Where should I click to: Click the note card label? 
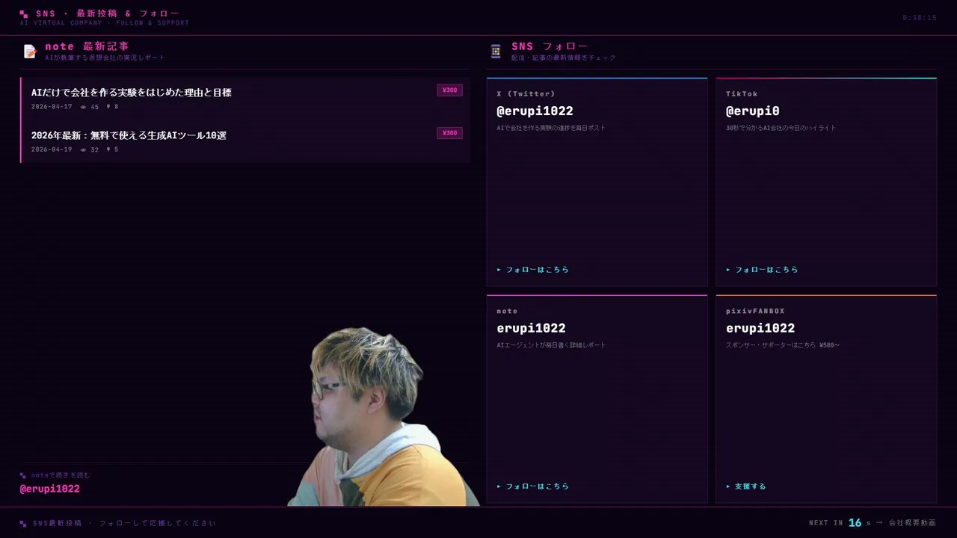tap(507, 311)
